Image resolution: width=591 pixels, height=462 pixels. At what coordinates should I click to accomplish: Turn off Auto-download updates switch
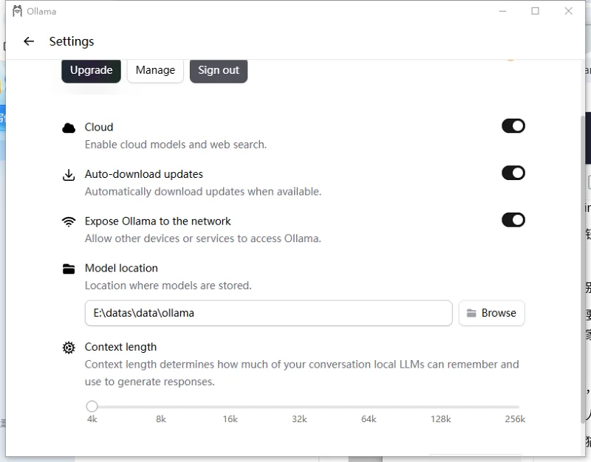pyautogui.click(x=513, y=173)
